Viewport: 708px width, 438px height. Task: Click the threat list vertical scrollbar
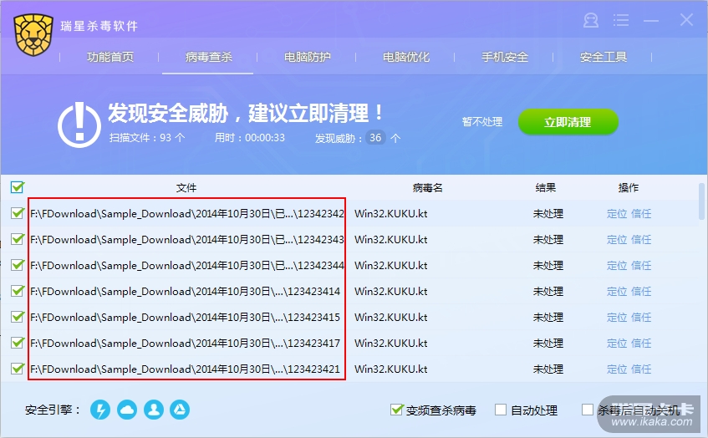click(701, 201)
